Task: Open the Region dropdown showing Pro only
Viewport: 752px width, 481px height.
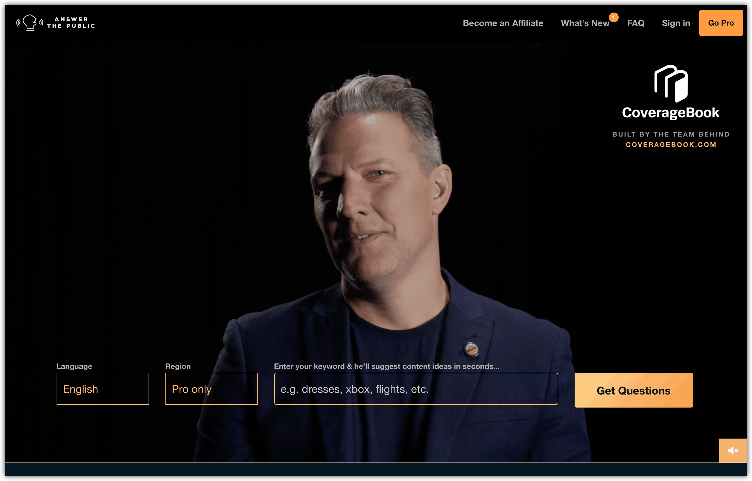Action: [211, 389]
